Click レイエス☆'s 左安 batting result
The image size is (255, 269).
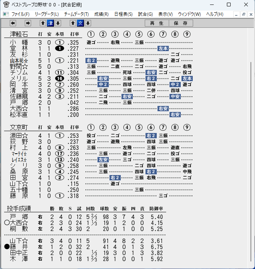click(103, 160)
